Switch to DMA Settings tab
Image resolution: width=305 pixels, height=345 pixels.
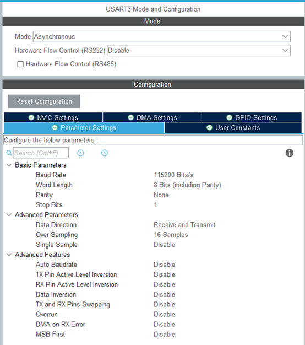152,117
